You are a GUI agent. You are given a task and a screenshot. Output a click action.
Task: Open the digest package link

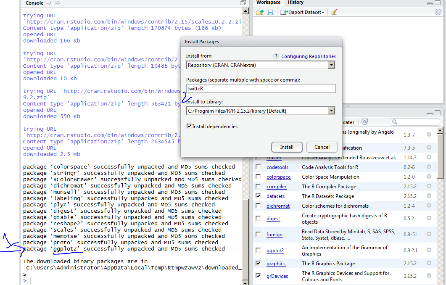pyautogui.click(x=273, y=219)
